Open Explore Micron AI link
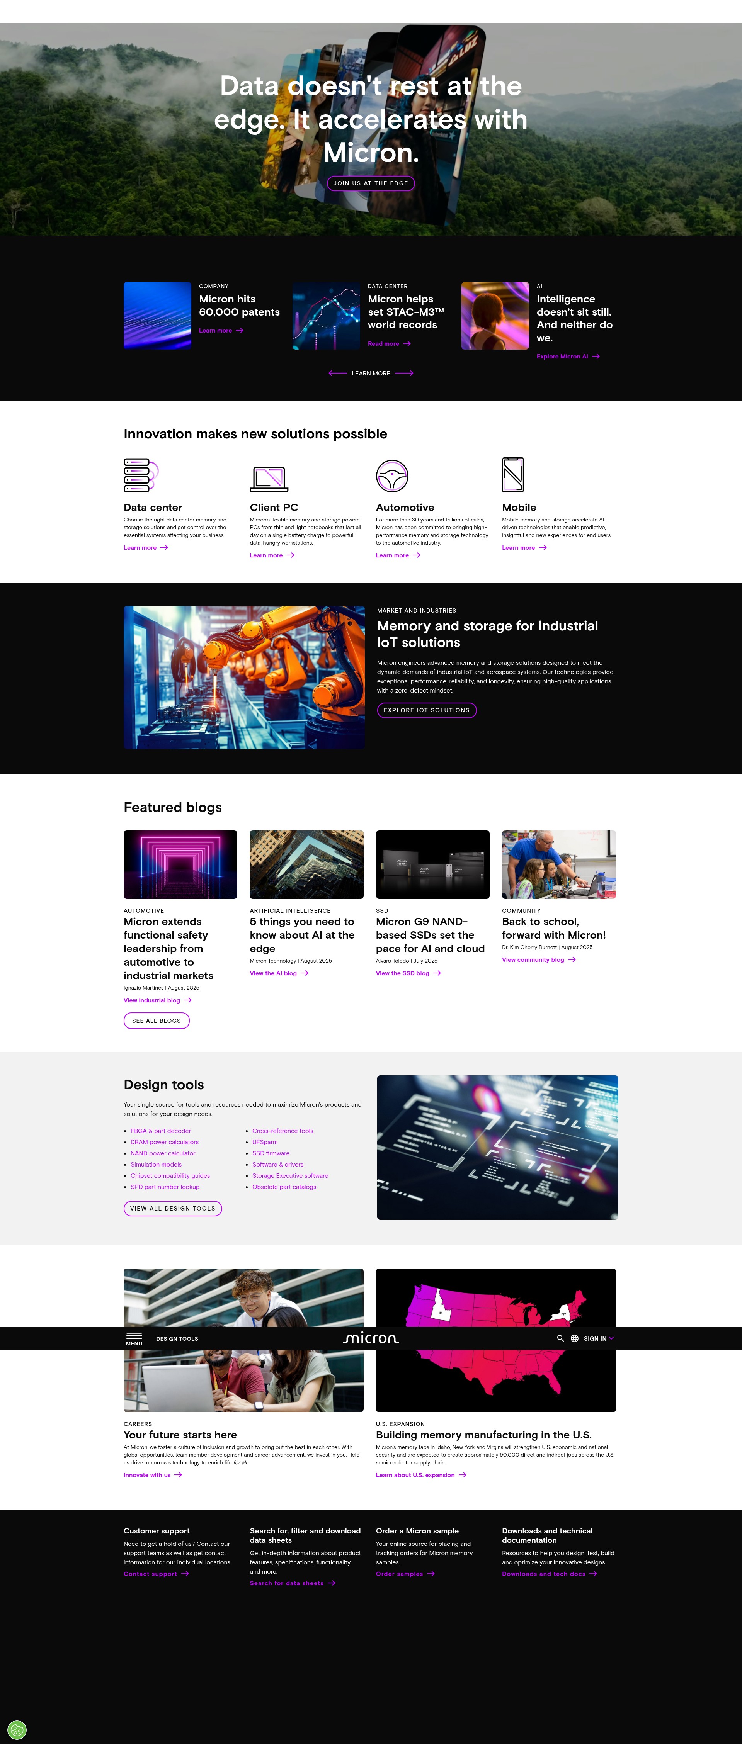Screen dimensions: 742x1744 point(568,357)
